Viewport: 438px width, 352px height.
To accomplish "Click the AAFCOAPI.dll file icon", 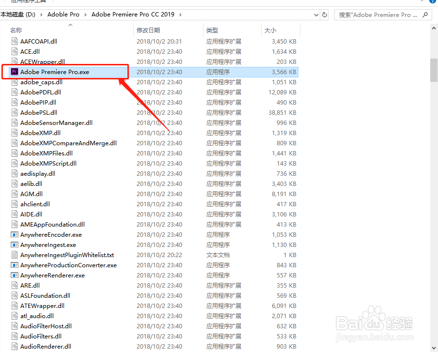I will (15, 41).
